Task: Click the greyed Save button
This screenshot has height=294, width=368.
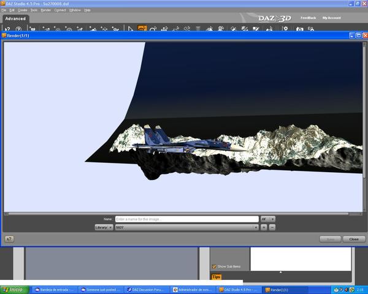Action: tap(330, 239)
